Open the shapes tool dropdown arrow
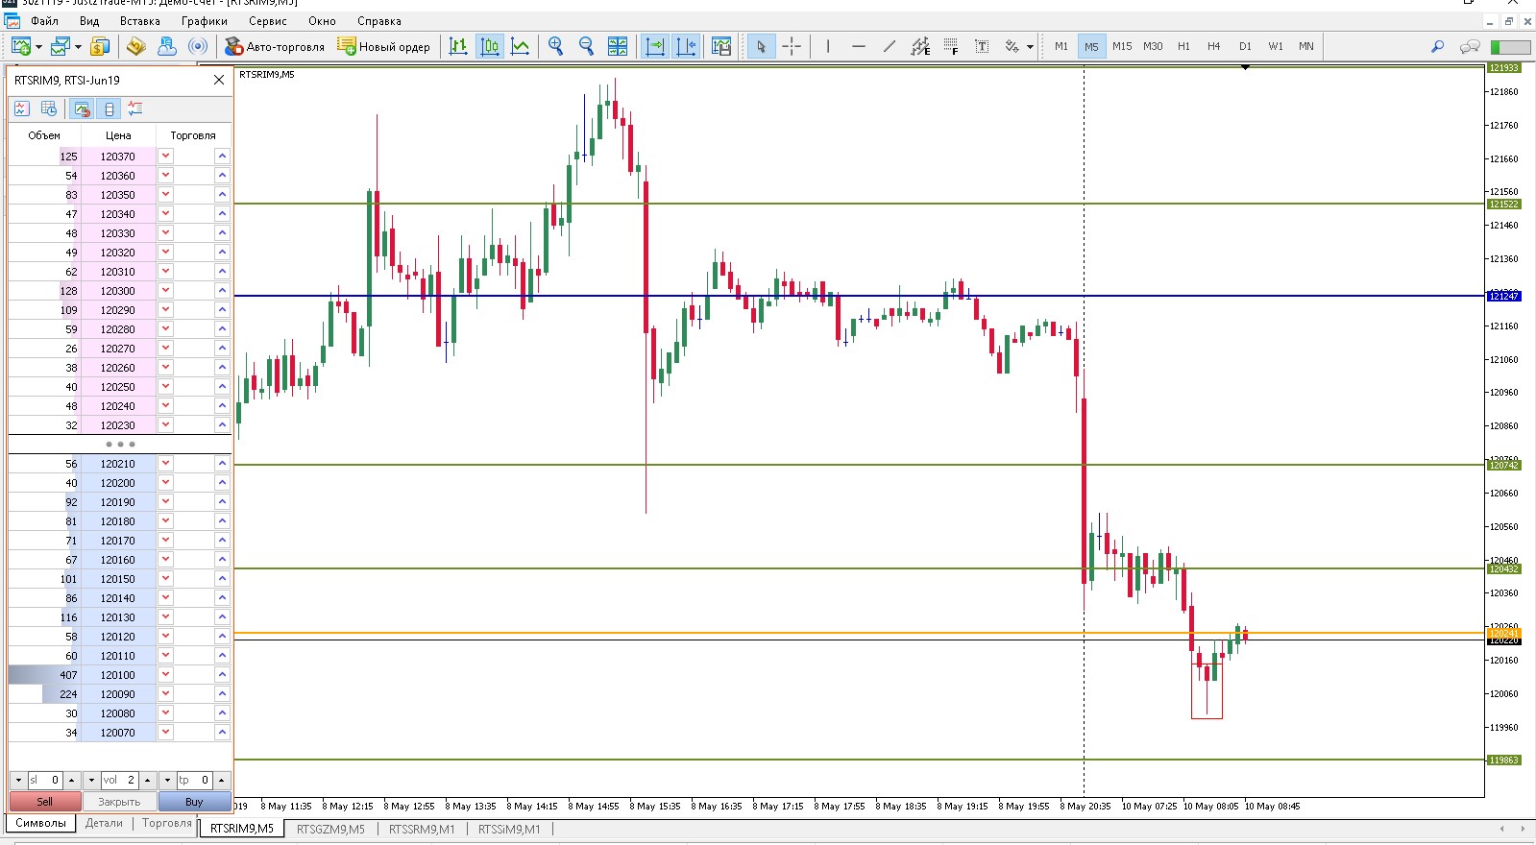The height and width of the screenshot is (845, 1536). tap(1030, 46)
